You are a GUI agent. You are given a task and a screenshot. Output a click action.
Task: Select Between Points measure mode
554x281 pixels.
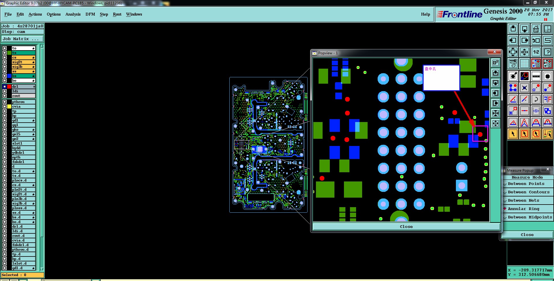tap(528, 184)
